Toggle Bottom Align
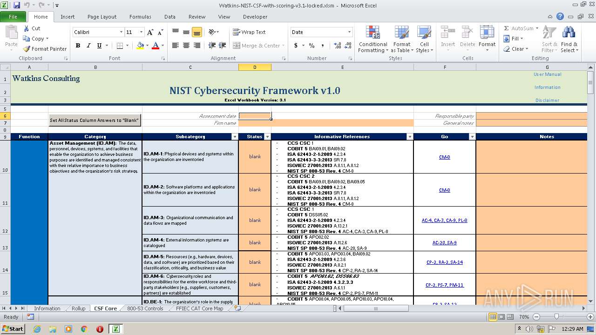596x335 pixels. 197,32
